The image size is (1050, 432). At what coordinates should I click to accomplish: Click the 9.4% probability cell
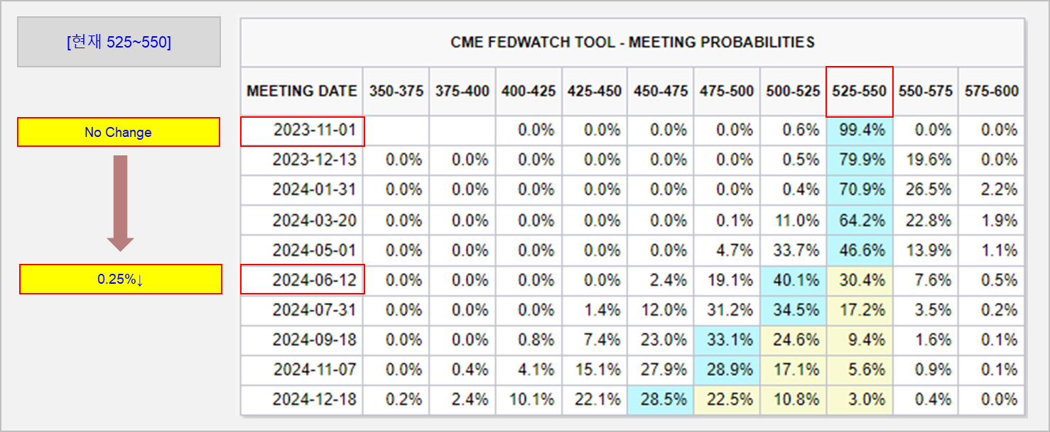tap(860, 340)
